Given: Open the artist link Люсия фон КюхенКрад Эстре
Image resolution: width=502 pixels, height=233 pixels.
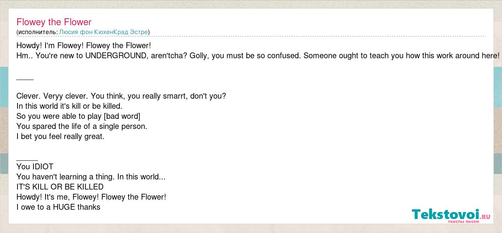Looking at the screenshot, I should tap(104, 32).
